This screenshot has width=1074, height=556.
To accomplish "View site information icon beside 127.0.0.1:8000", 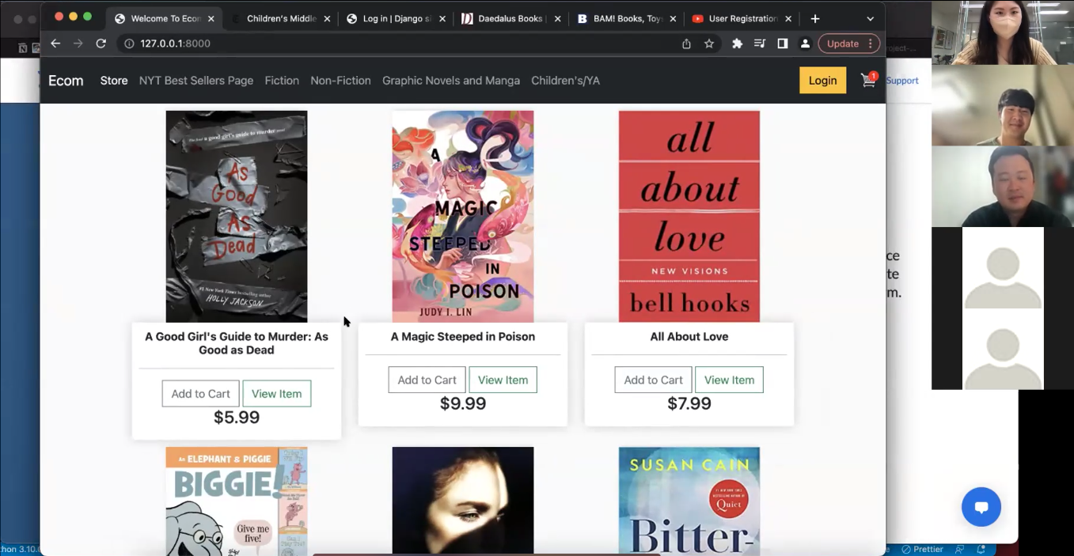I will [x=129, y=43].
